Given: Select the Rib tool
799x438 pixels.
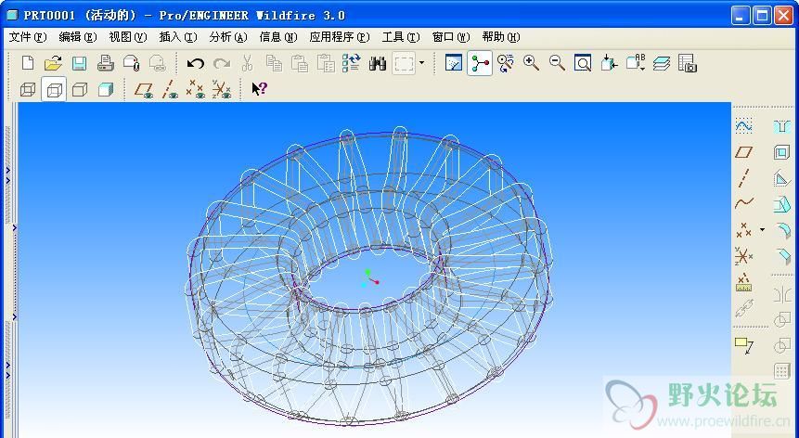Looking at the screenshot, I should point(781,178).
